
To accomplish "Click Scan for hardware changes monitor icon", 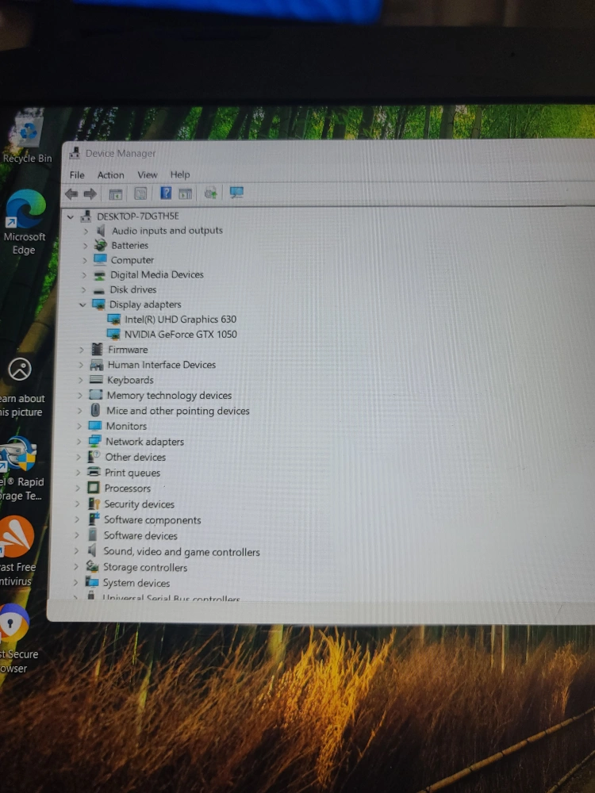I will pyautogui.click(x=236, y=193).
